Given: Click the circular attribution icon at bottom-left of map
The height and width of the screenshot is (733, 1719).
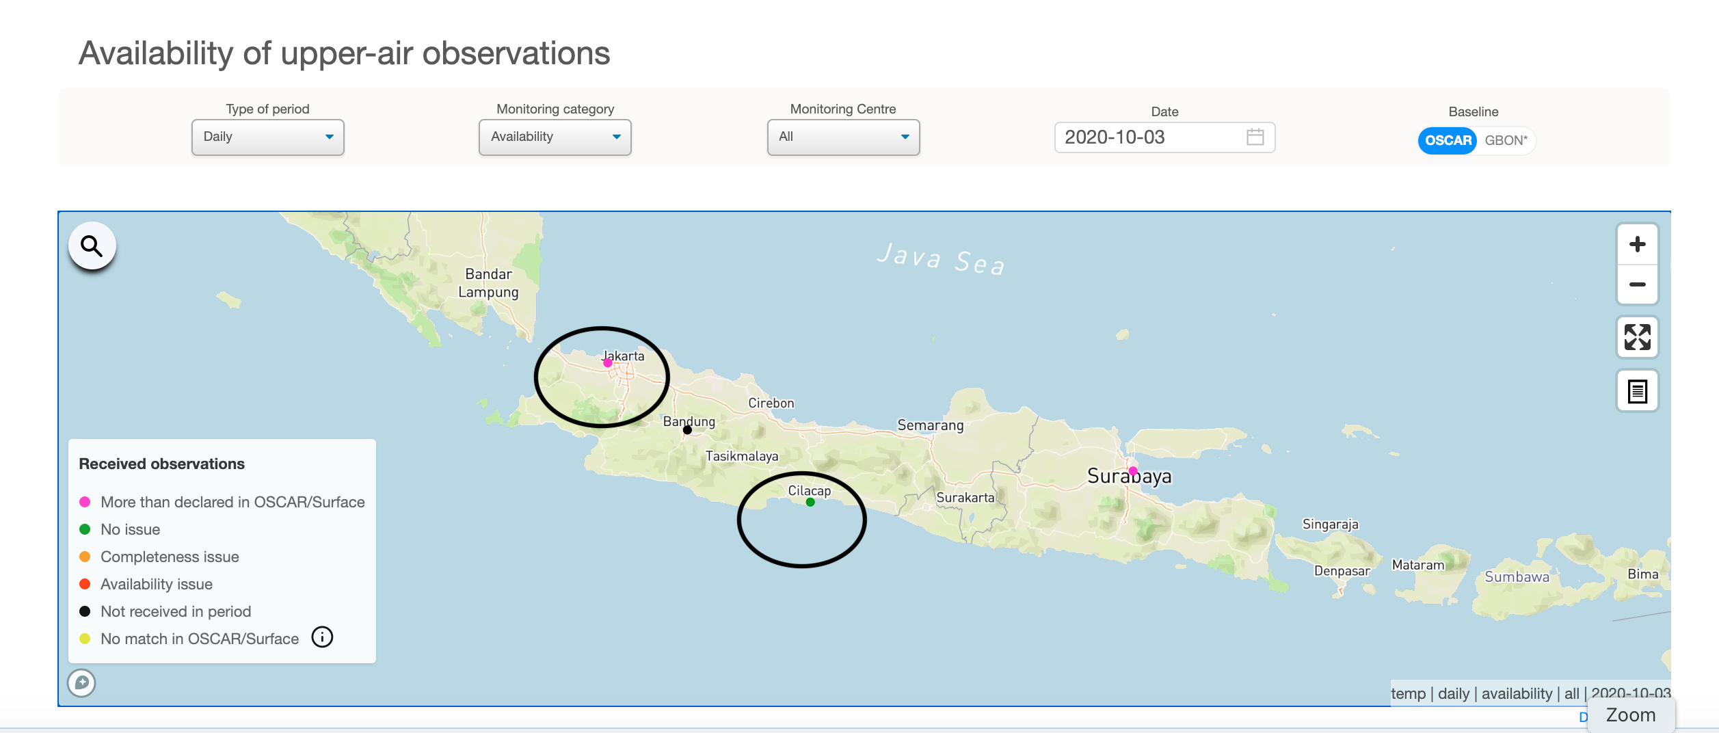Looking at the screenshot, I should coord(81,682).
